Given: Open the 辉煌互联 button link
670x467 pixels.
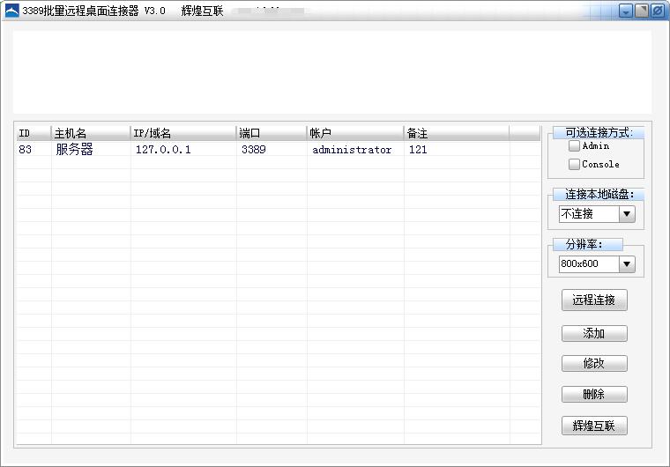Looking at the screenshot, I should point(594,426).
